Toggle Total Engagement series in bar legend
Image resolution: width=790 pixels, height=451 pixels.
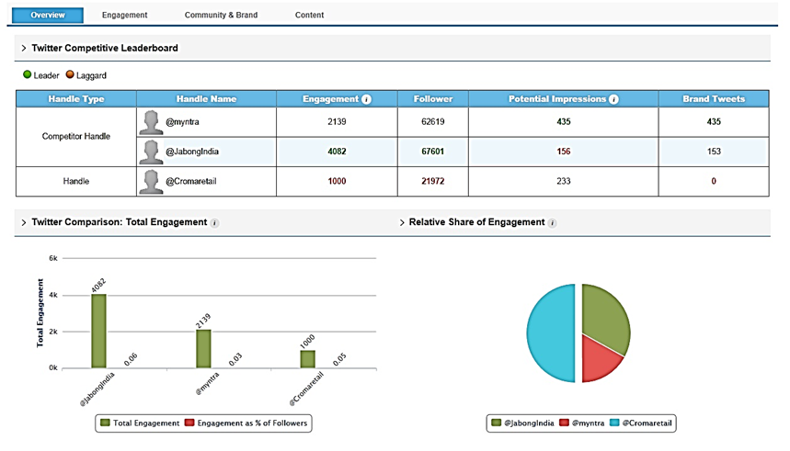pos(140,423)
